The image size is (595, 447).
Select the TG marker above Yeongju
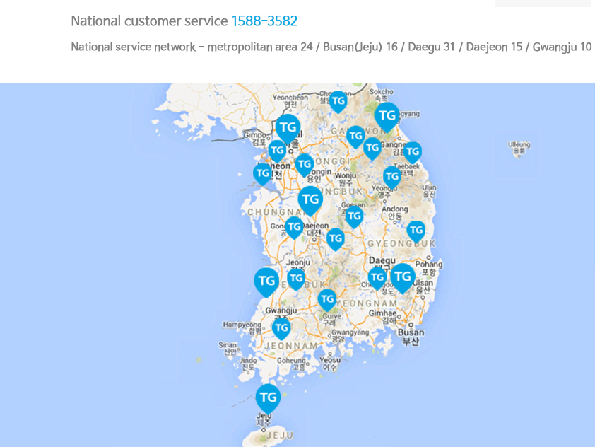pyautogui.click(x=392, y=177)
